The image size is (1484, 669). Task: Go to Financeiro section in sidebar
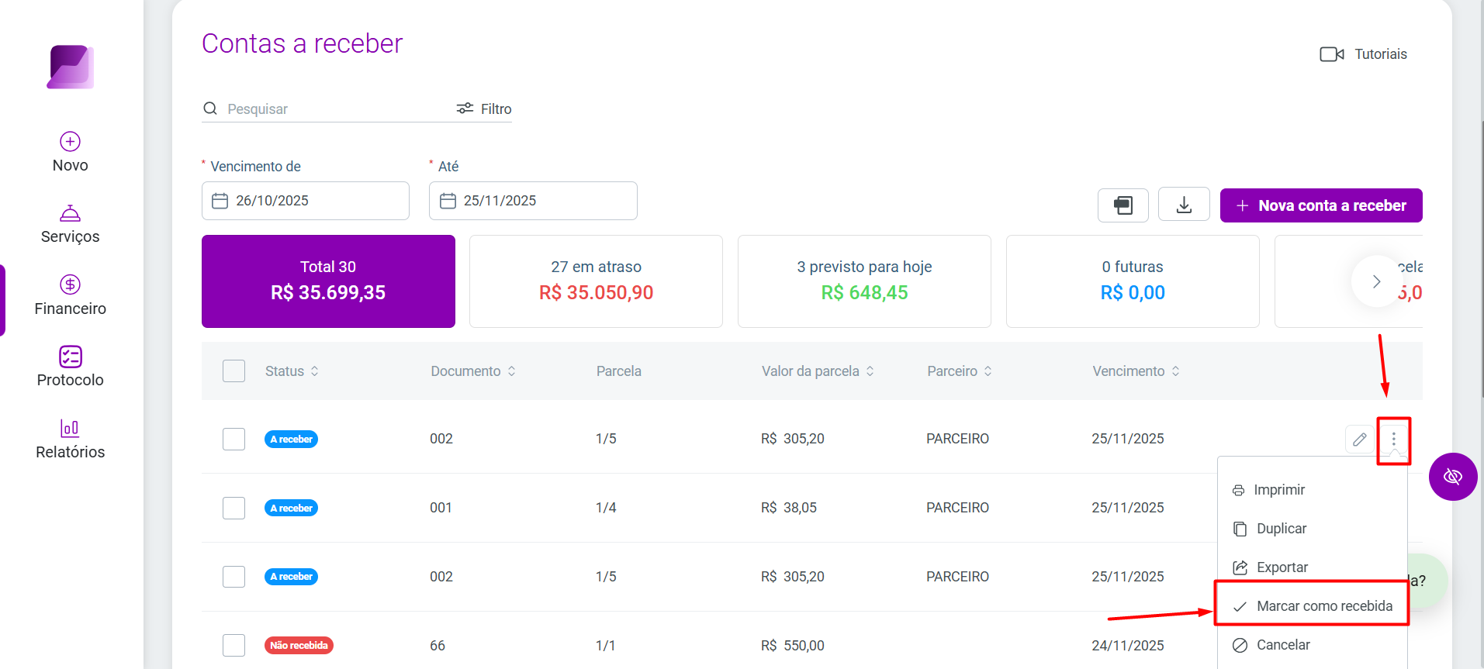pos(70,295)
